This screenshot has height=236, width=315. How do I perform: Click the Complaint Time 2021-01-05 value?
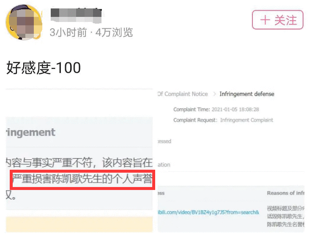(235, 109)
